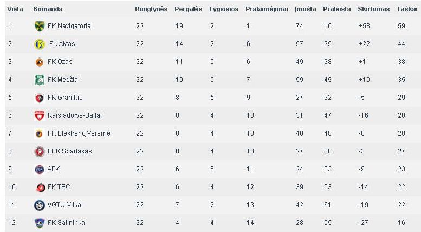Click the Kaišiadorys-Baltai red shield logo

click(x=40, y=116)
